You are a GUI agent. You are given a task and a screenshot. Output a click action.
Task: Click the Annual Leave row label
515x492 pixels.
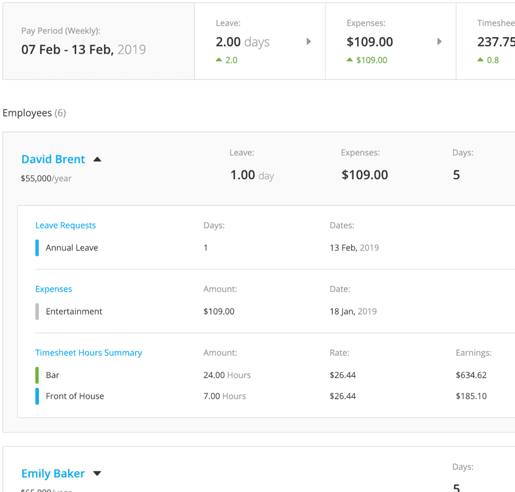pyautogui.click(x=72, y=248)
